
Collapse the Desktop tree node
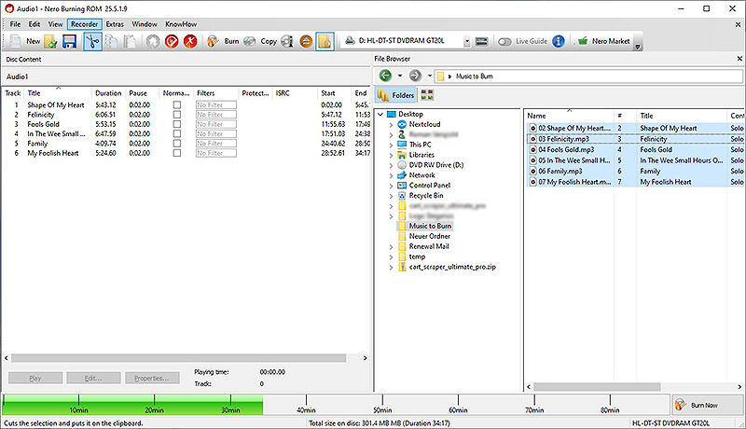380,114
